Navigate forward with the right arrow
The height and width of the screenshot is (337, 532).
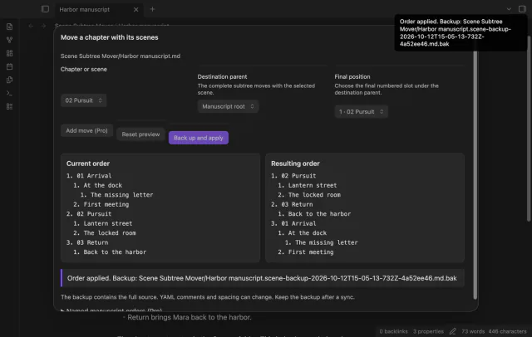[43, 26]
